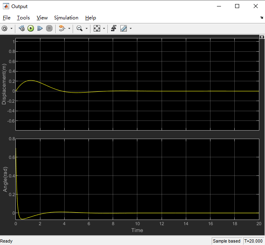The height and width of the screenshot is (245, 265).
Task: Click the Scale Axes Limits icon
Action: pos(97,28)
